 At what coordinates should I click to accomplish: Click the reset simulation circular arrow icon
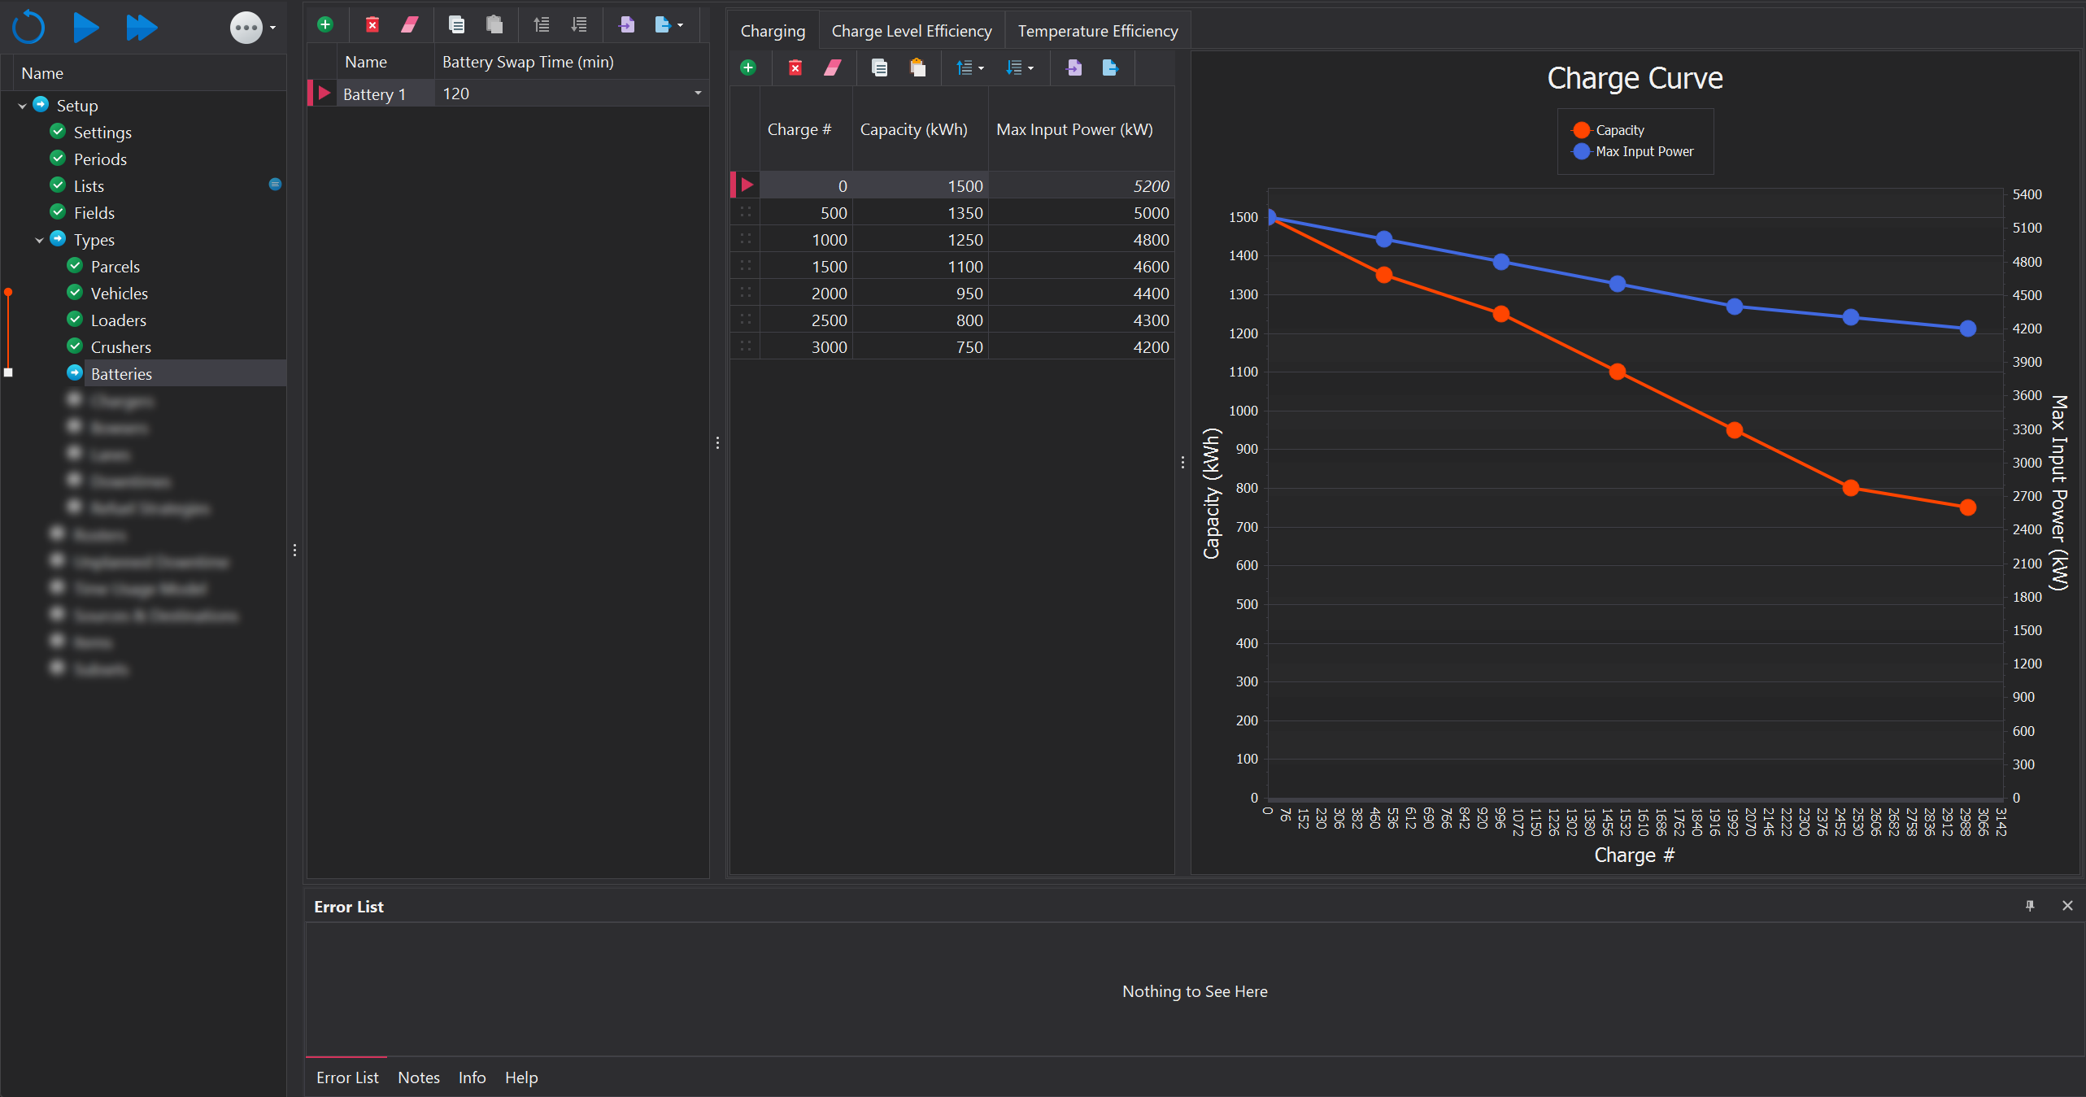[x=28, y=27]
